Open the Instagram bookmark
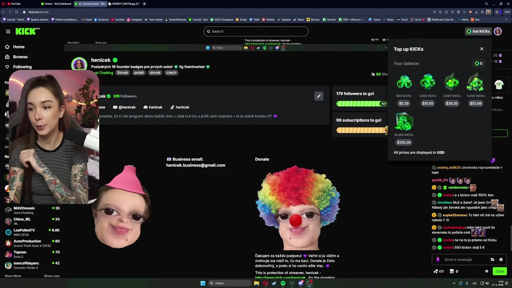 point(134,19)
